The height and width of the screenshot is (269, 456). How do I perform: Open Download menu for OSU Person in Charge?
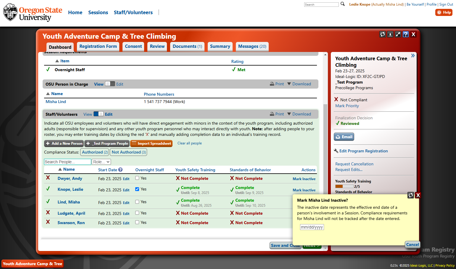pos(299,84)
